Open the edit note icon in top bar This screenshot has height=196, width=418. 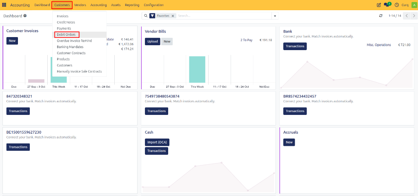(378, 5)
